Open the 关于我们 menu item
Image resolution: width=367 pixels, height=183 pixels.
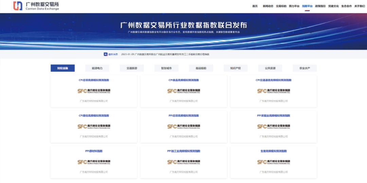(360, 6)
